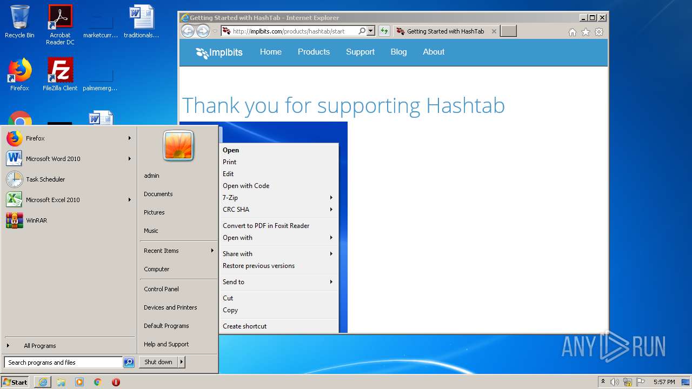The width and height of the screenshot is (692, 389).
Task: Open the Recycle Bin desktop icon
Action: 19,22
